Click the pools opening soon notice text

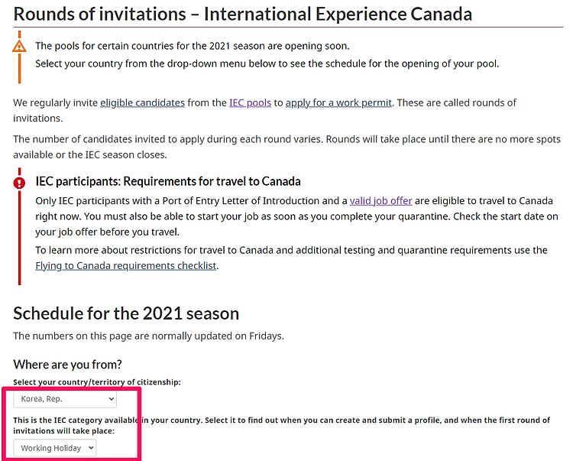tap(193, 46)
